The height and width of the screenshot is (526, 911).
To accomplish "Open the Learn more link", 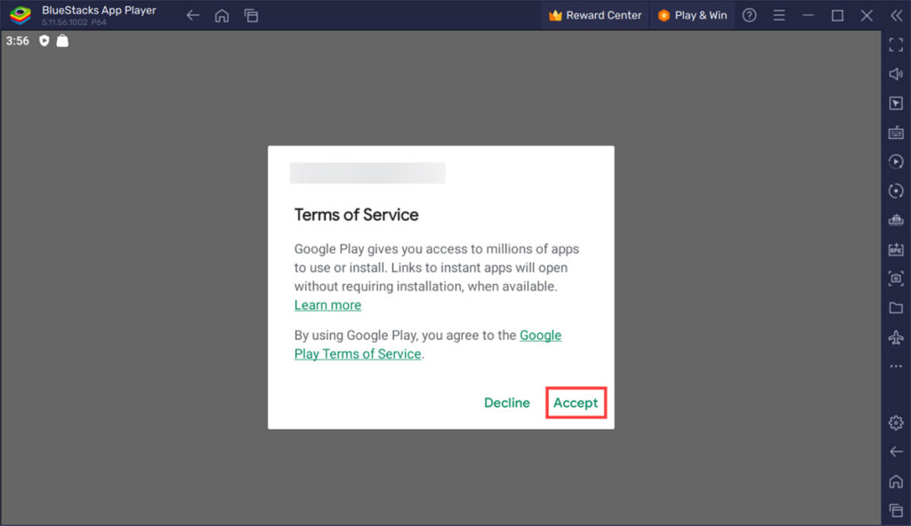I will click(327, 305).
